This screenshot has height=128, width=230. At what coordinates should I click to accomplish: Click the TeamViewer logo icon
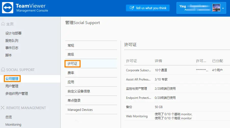[x=8, y=8]
